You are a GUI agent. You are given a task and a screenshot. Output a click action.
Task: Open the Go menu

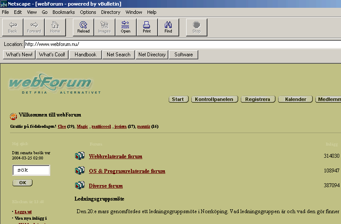click(45, 12)
